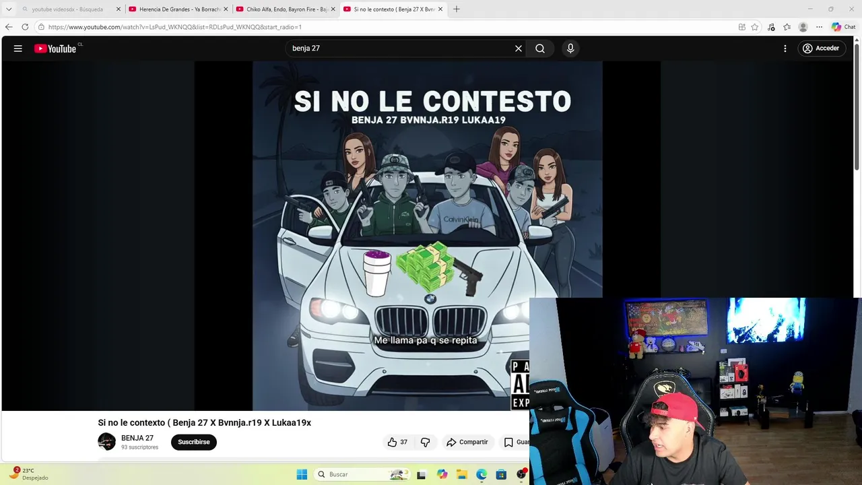Dislike the video with thumbs down
Screen dimensions: 862x485
pos(425,442)
